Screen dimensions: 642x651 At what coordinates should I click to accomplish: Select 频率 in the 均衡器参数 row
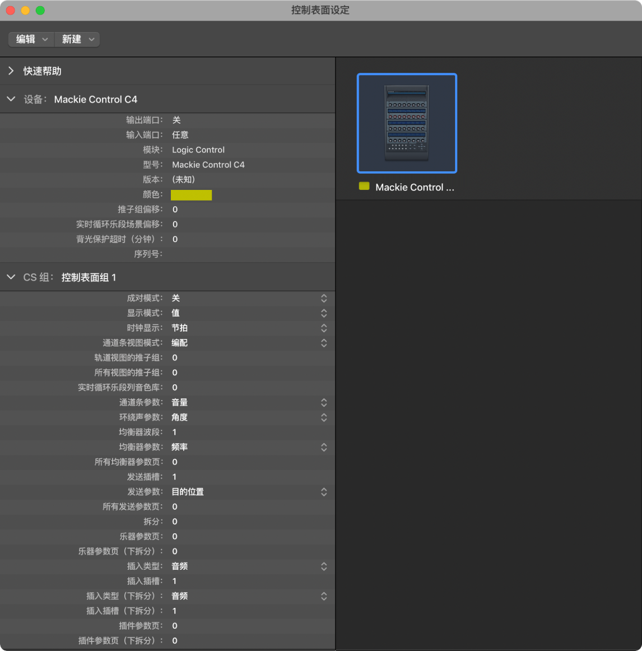pos(180,447)
